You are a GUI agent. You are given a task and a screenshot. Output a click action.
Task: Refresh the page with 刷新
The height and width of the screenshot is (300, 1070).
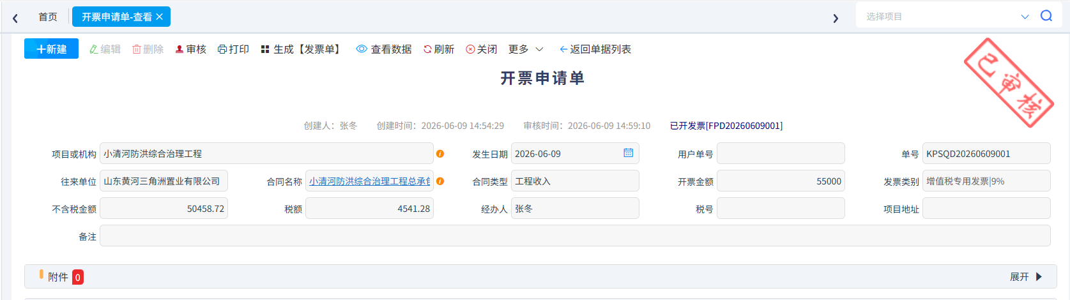(x=439, y=49)
